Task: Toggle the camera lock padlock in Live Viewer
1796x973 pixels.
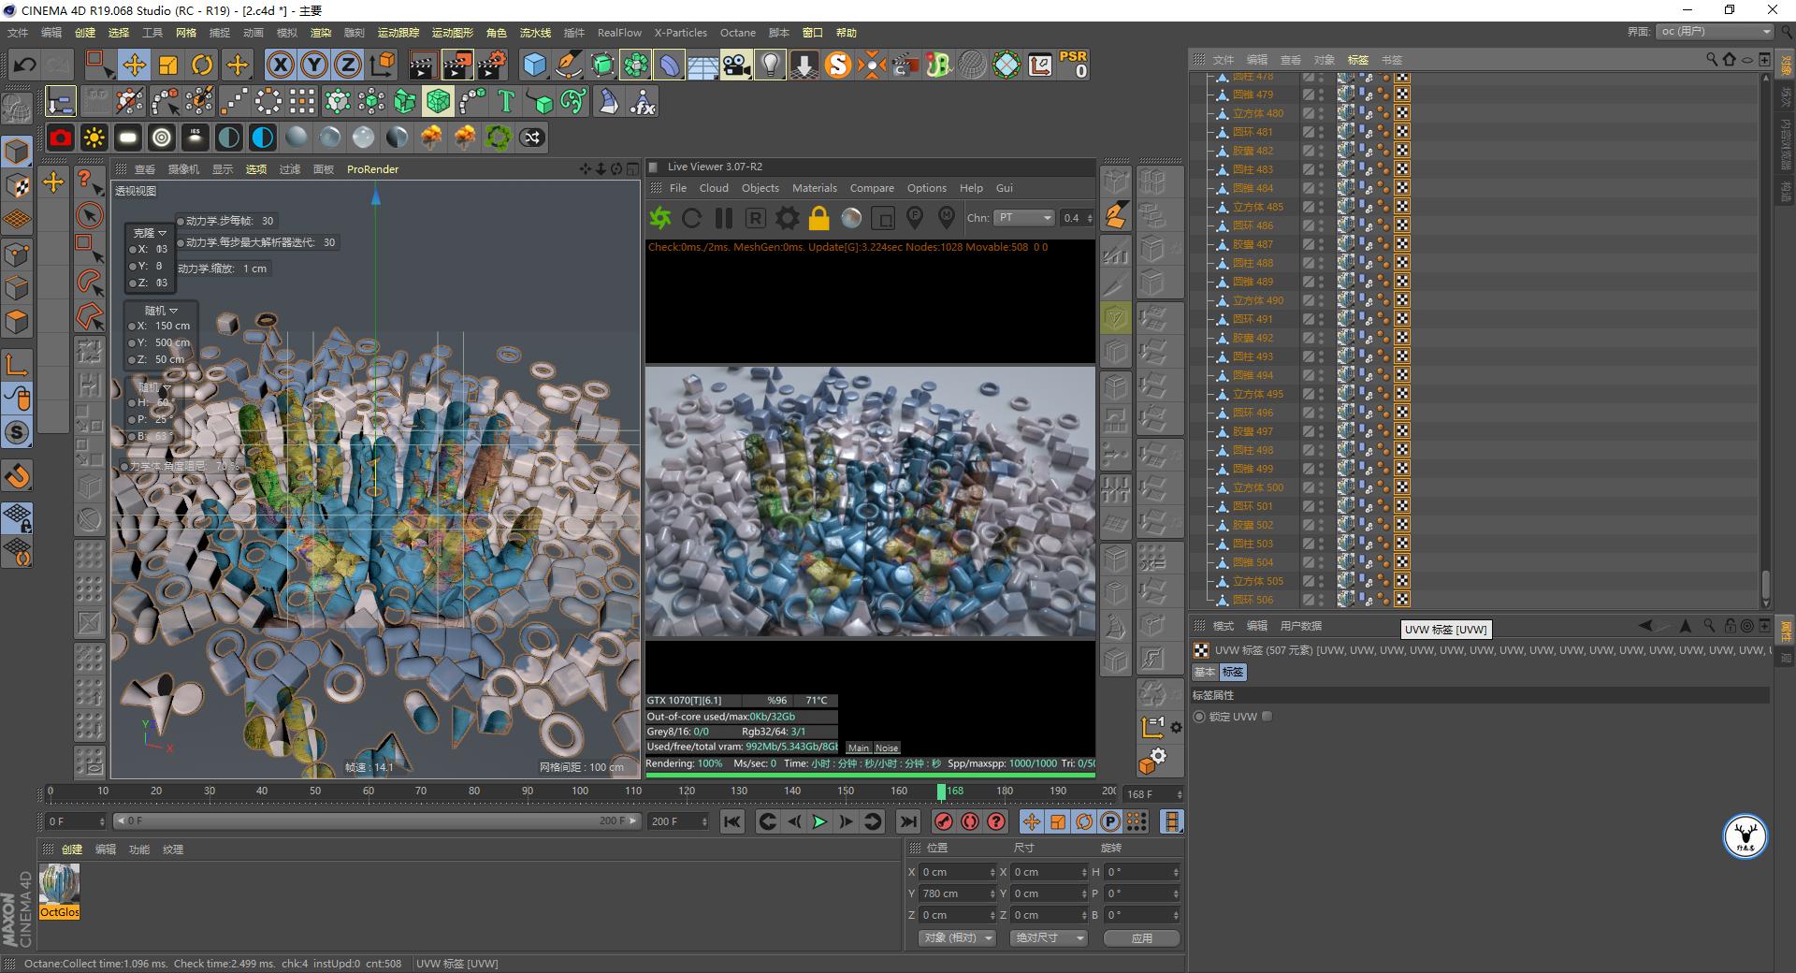Action: 818,218
